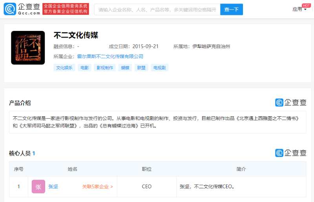Click 企查查 watermark logo beside 核心人员
The height and width of the screenshot is (202, 314).
pos(290,153)
